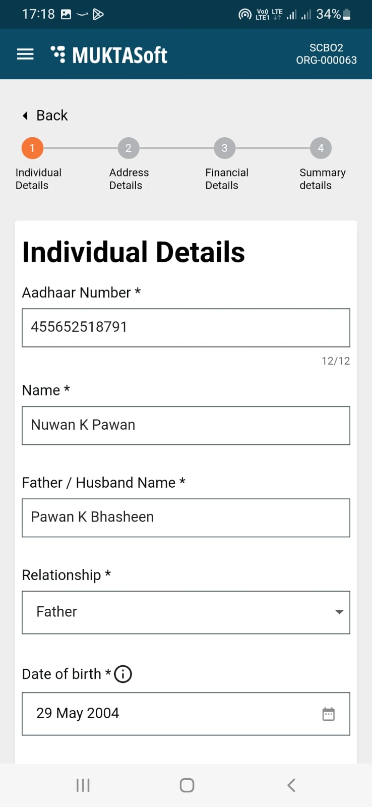This screenshot has height=807, width=372.
Task: Tap the back arrow triangle icon
Action: 25,116
